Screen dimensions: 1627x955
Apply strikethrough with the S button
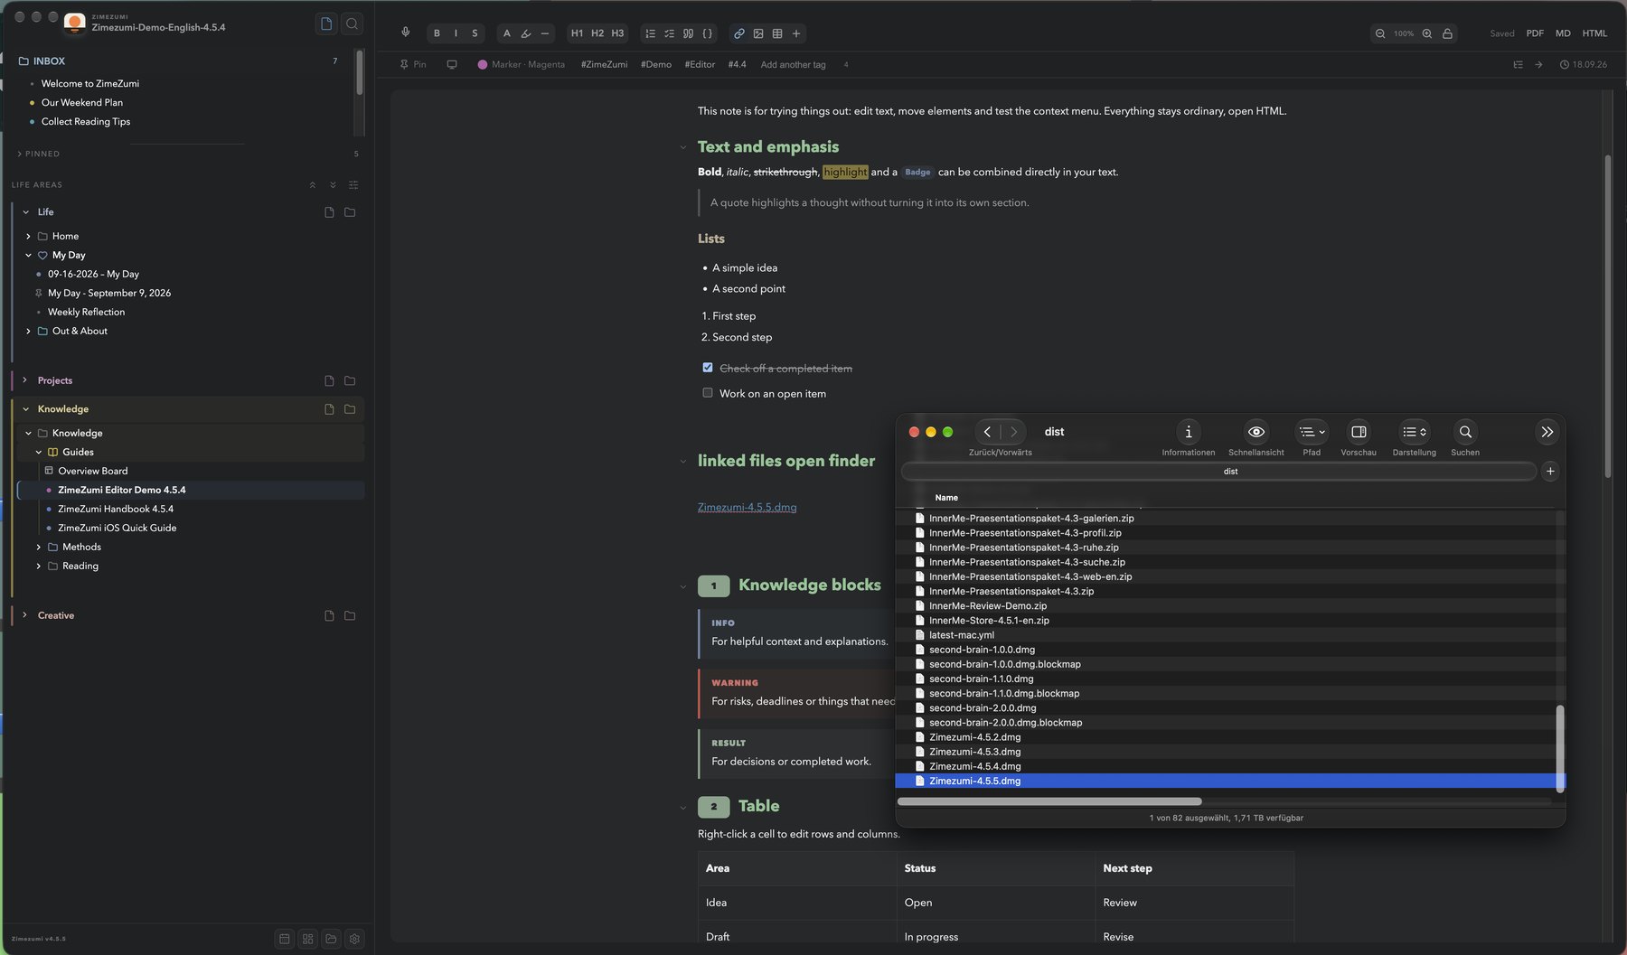coord(475,33)
